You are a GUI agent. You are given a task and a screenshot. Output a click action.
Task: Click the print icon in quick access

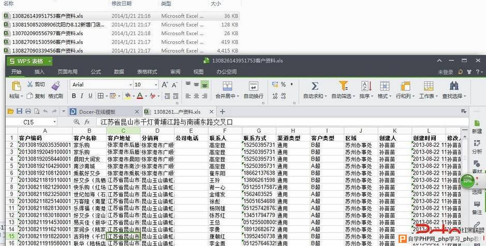coord(28,112)
